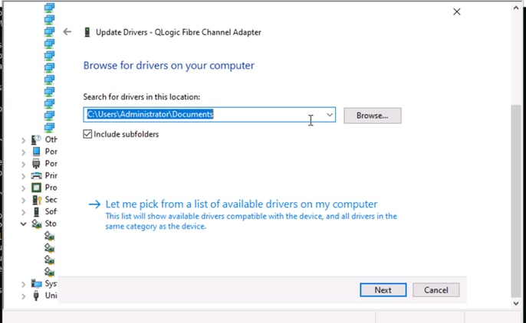
Task: Expand the Sec... device category
Action: 23,201
